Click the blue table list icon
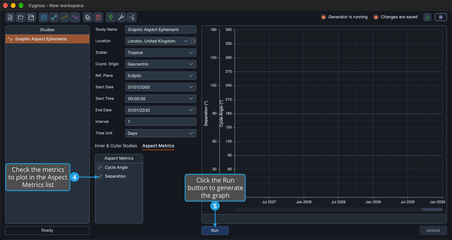The height and width of the screenshot is (240, 452). point(44,17)
